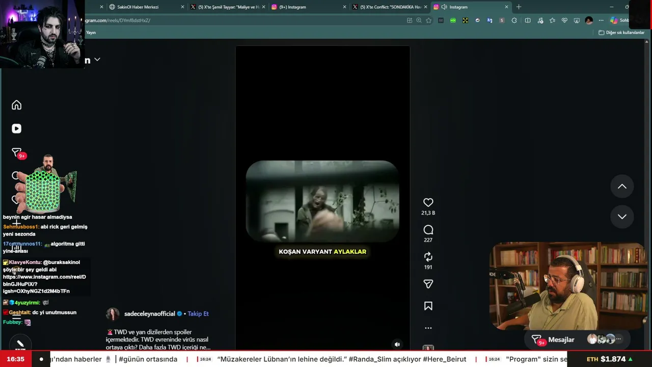Click the reel caption about TWD spoilers

click(x=158, y=339)
